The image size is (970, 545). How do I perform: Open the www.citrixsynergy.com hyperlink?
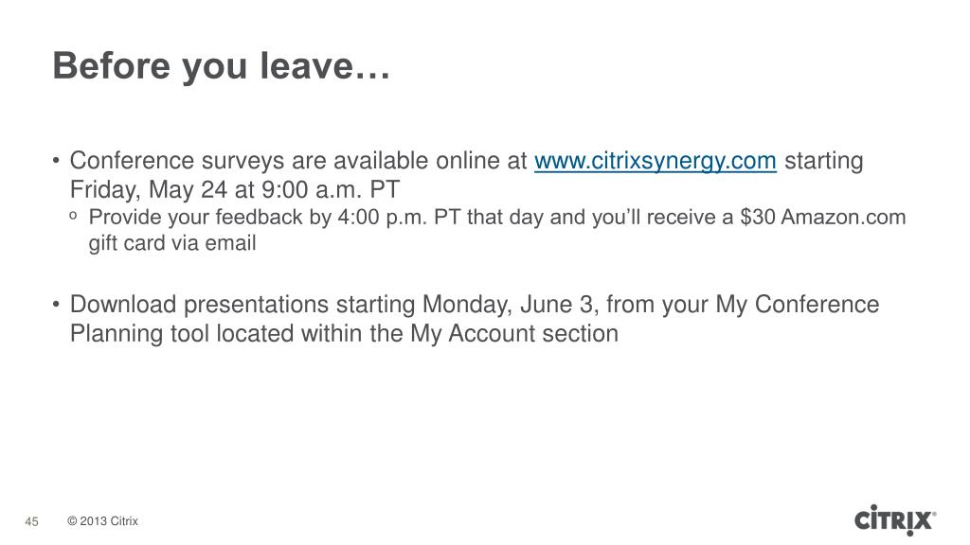click(656, 161)
